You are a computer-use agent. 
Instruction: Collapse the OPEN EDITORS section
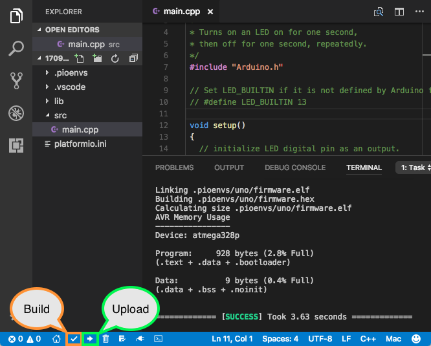[x=72, y=30]
